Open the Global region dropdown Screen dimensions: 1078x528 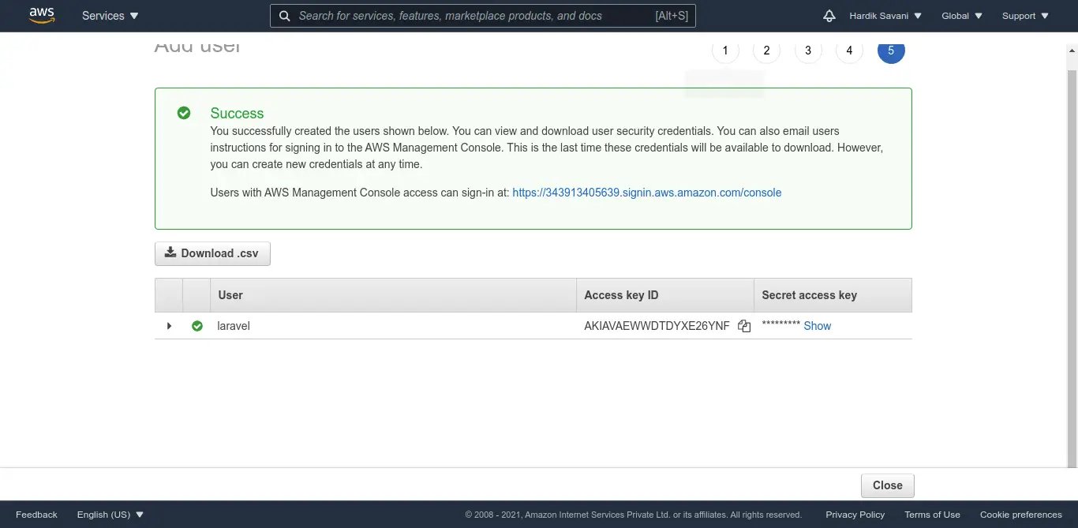point(962,16)
